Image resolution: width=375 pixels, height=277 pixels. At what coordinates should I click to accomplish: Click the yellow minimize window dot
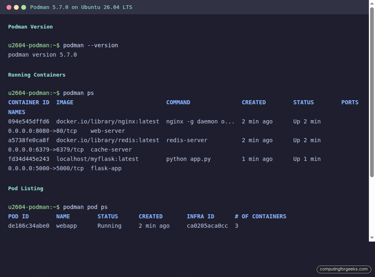[x=17, y=7]
